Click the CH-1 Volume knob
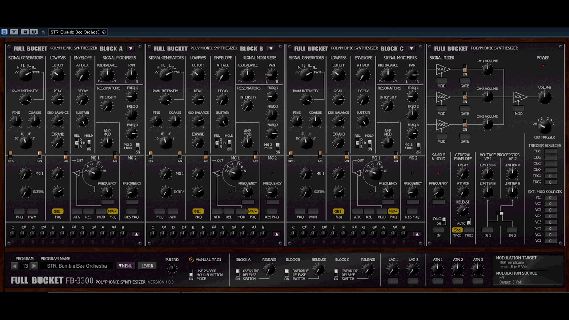Screen dimensions: 569x320 point(488,69)
